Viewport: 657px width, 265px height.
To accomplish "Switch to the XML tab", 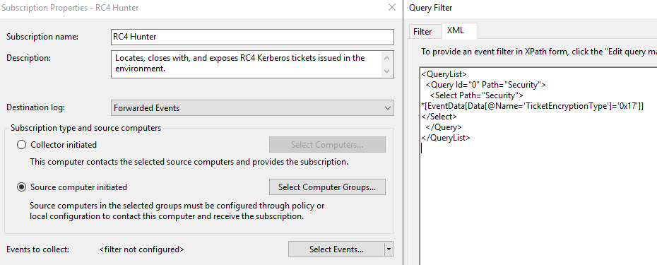I will coord(456,30).
